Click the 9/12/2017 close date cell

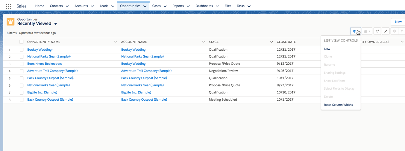(285, 64)
